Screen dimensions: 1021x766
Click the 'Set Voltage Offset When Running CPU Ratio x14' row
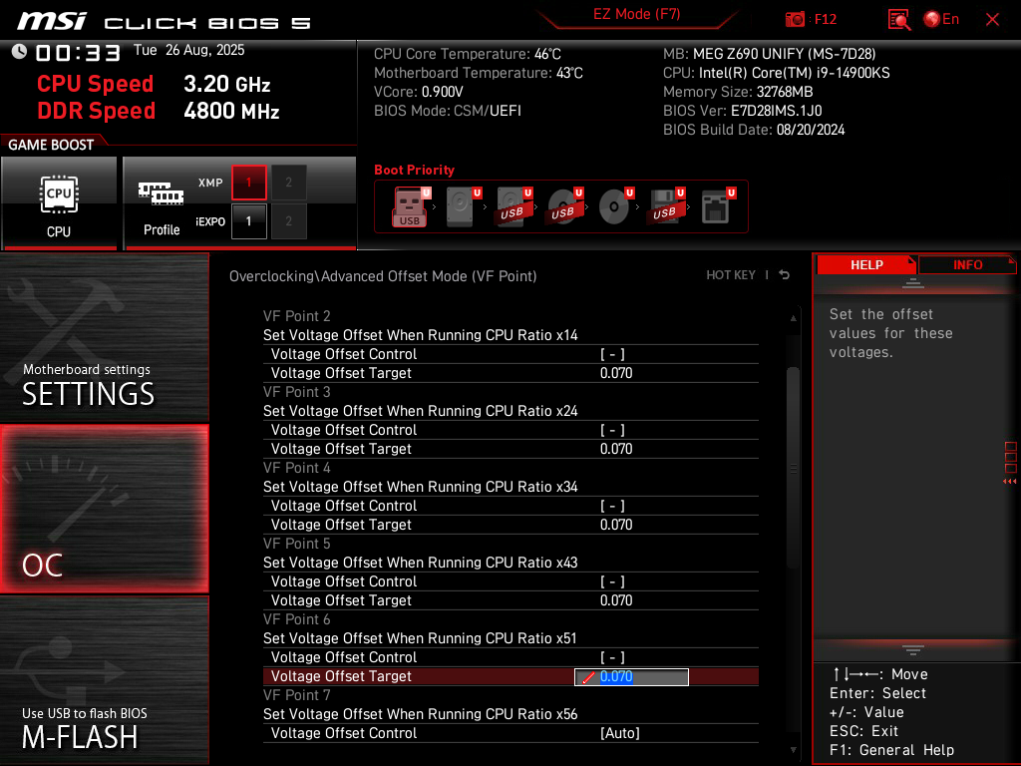point(510,335)
